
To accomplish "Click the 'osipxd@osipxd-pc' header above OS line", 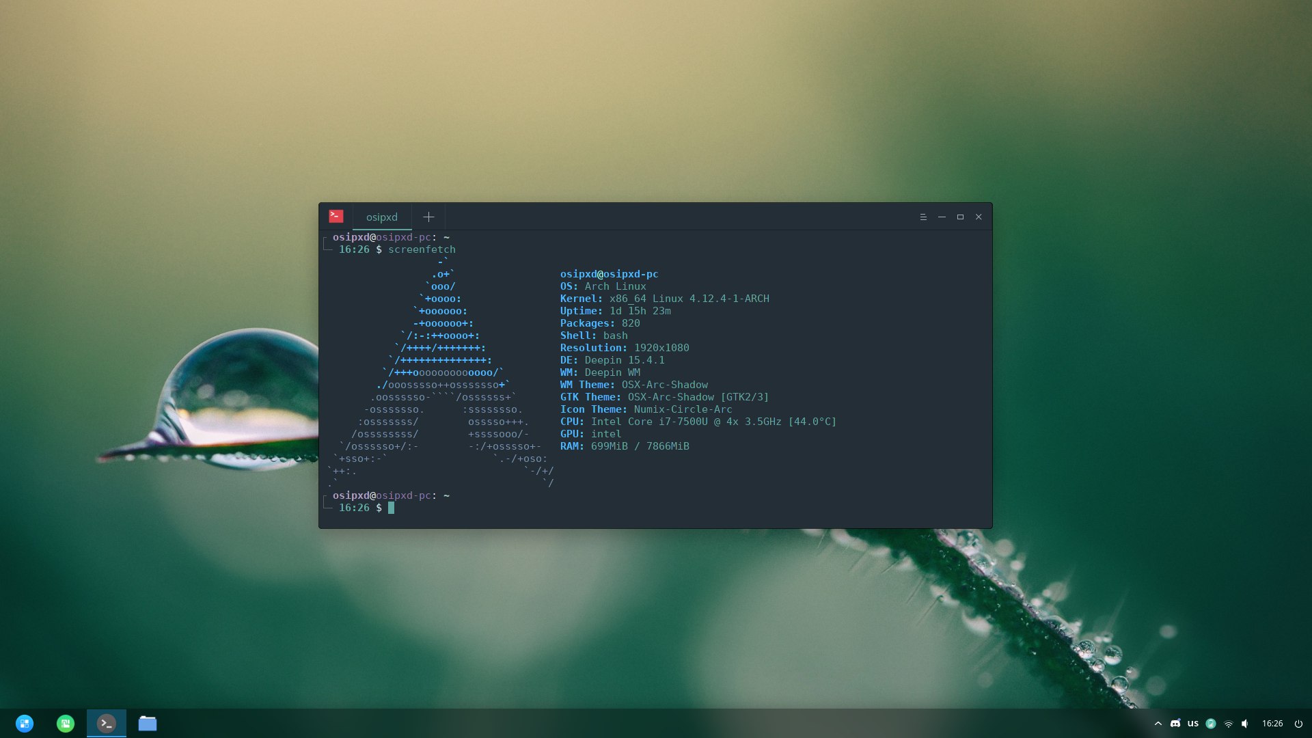I will [609, 274].
